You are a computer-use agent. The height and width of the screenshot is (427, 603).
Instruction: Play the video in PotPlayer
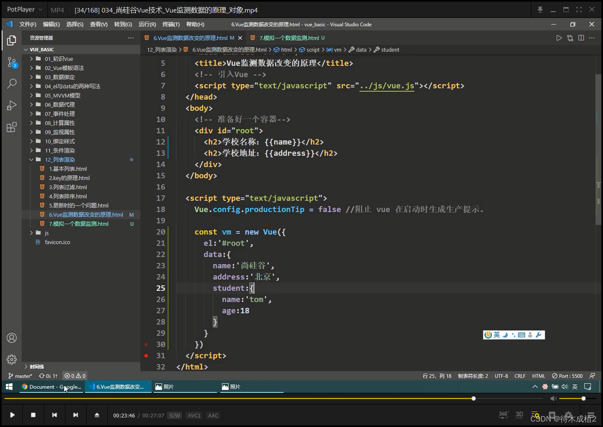12,415
